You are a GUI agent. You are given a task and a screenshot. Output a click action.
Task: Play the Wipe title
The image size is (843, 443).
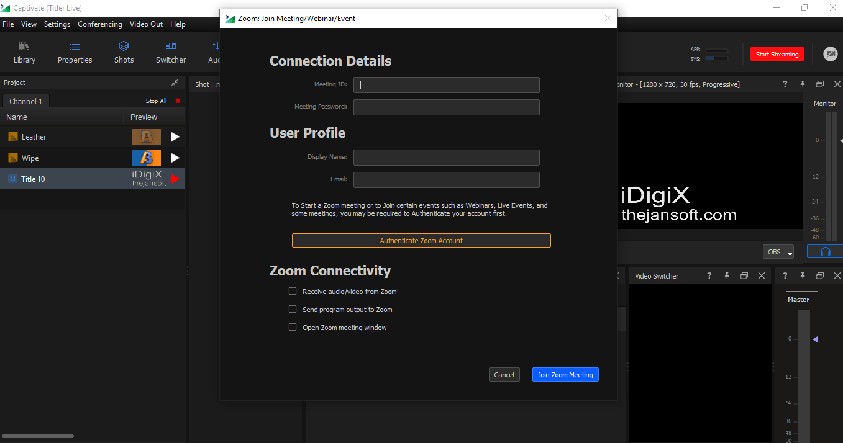pyautogui.click(x=175, y=158)
